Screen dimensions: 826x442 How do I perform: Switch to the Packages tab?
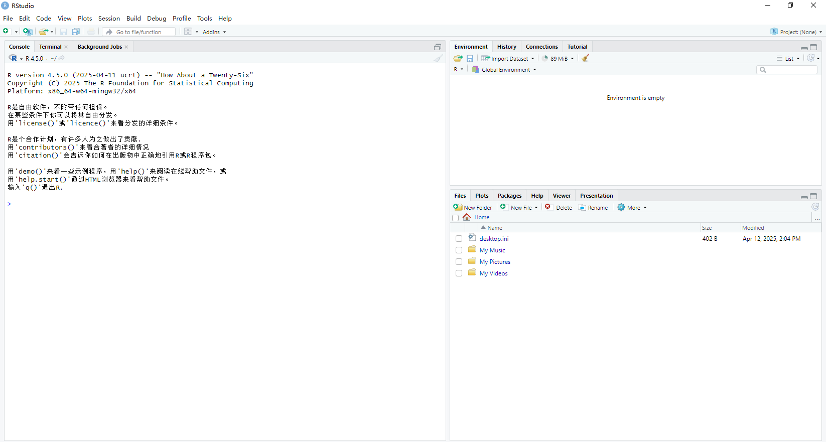(x=509, y=196)
